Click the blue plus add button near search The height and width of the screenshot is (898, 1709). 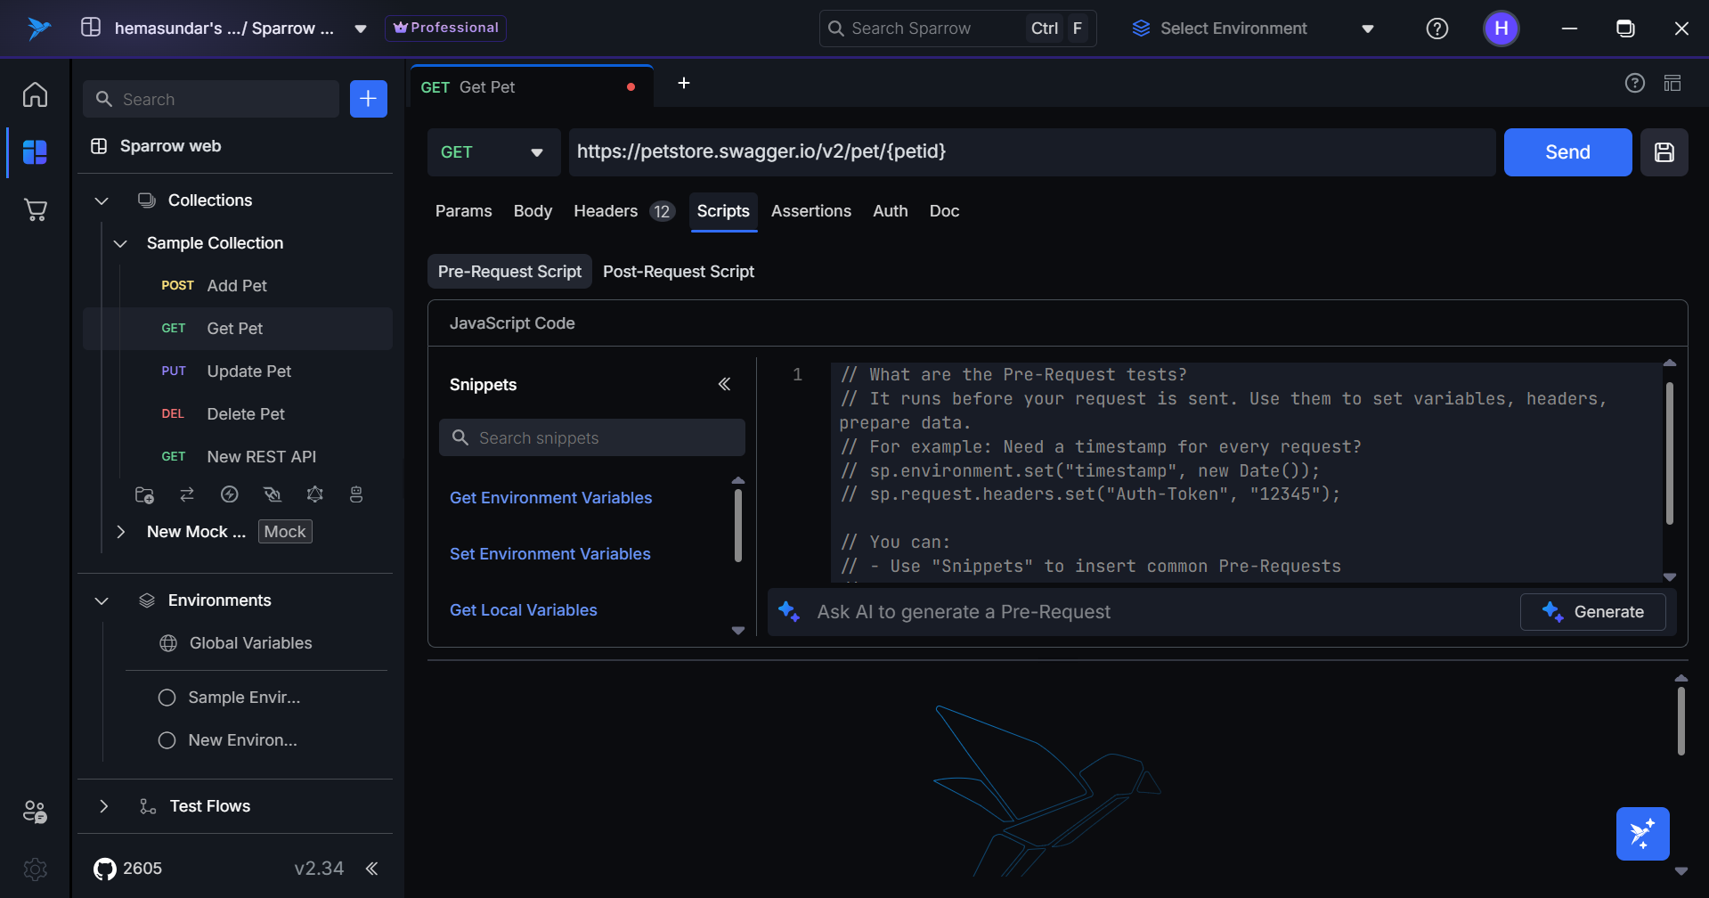[368, 99]
